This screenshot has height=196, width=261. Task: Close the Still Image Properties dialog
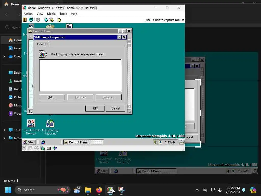coord(124,37)
